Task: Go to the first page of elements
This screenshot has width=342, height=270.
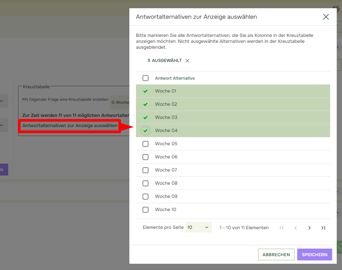Action: [282, 228]
